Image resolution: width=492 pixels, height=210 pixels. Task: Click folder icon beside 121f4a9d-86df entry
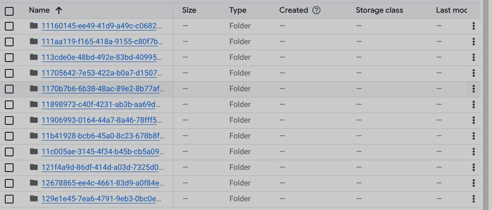34,167
